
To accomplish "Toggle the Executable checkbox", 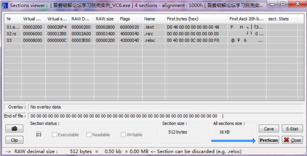I will pos(54,135).
